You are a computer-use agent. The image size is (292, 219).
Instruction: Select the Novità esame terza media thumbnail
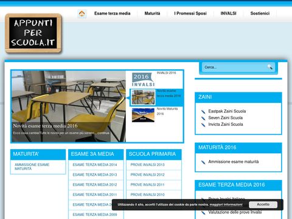tap(143, 97)
